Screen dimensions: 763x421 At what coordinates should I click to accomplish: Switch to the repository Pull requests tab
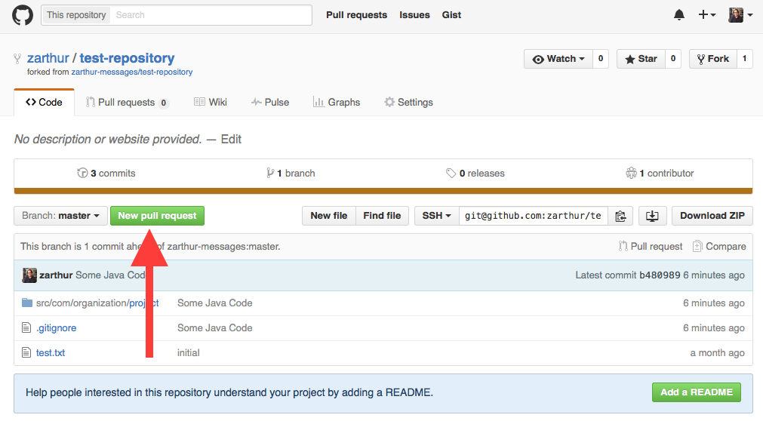pyautogui.click(x=127, y=102)
